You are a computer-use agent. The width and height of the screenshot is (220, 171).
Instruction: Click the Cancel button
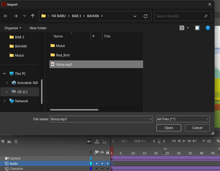(197, 128)
